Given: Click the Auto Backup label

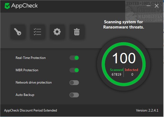Looking at the screenshot, I should [x=25, y=95].
